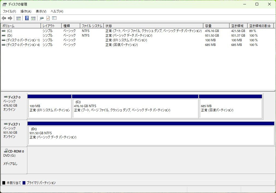Click the checkmark document toolbar icon
This screenshot has width=276, height=193.
(48, 18)
